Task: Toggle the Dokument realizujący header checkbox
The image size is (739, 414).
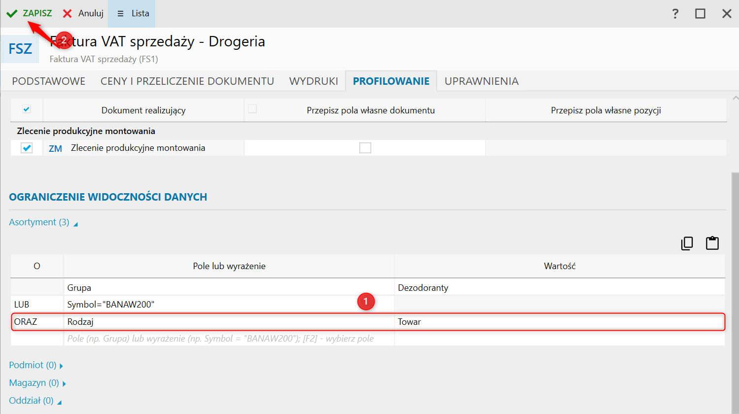Action: pos(27,109)
